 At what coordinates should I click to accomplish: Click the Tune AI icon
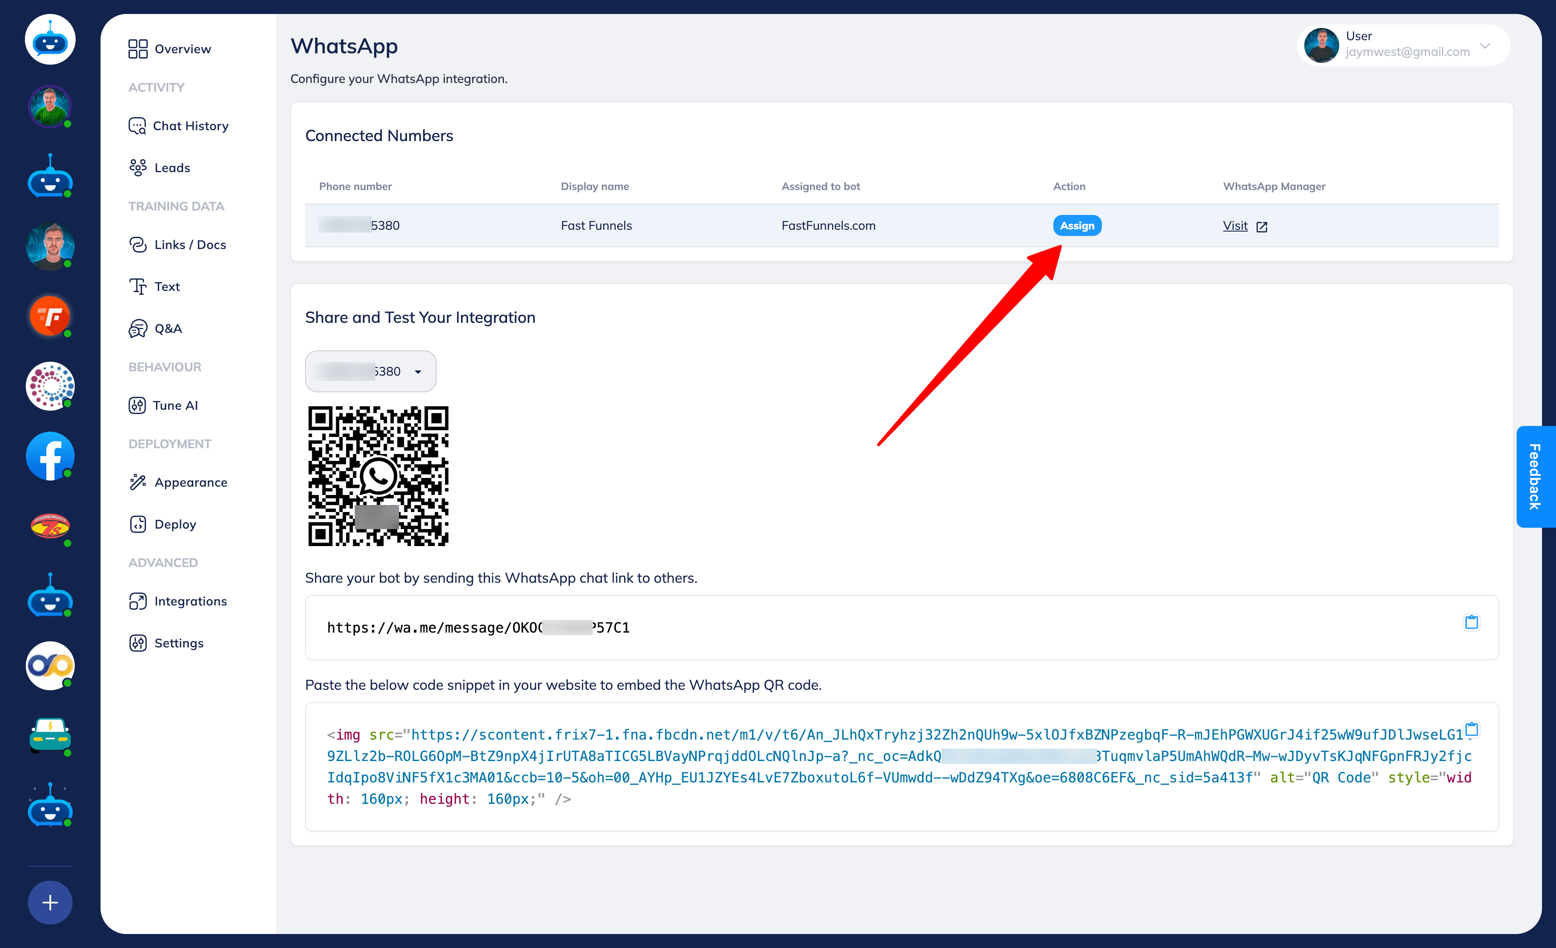coord(138,405)
